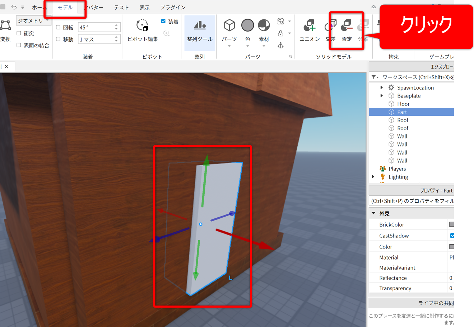The width and height of the screenshot is (474, 327).
Task: Enable the Rotate (回転) snap checkbox
Action: tap(58, 27)
